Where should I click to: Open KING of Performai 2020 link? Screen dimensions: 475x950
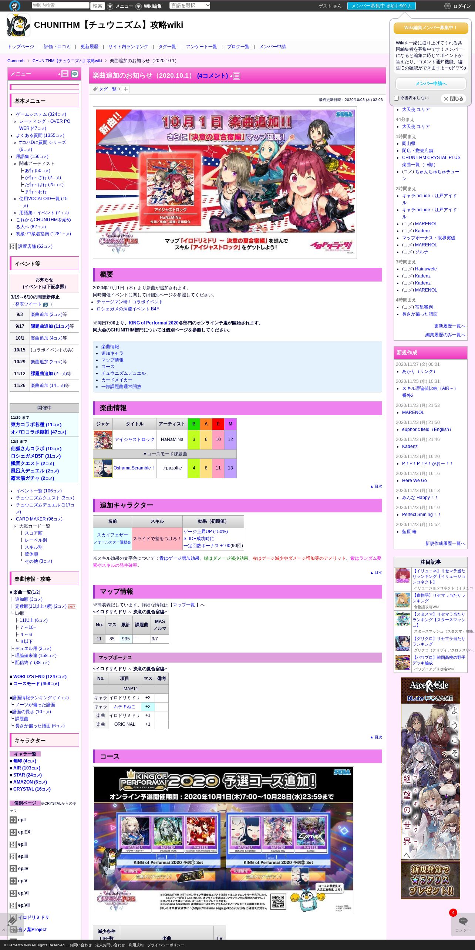(154, 323)
